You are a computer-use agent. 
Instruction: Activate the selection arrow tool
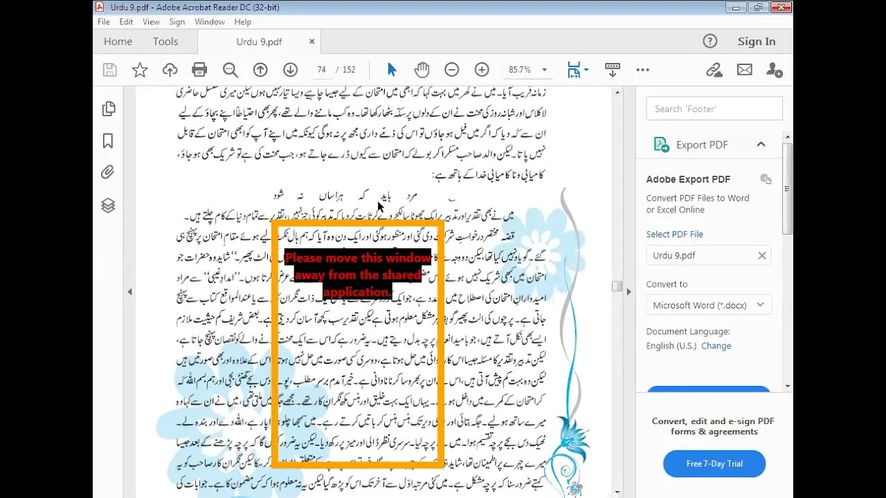click(x=392, y=70)
